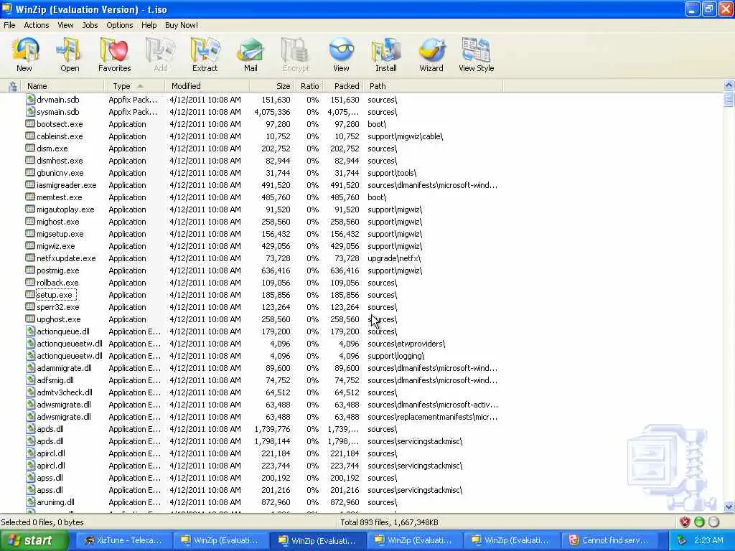
Task: Sort by the Path column header
Action: (x=433, y=86)
